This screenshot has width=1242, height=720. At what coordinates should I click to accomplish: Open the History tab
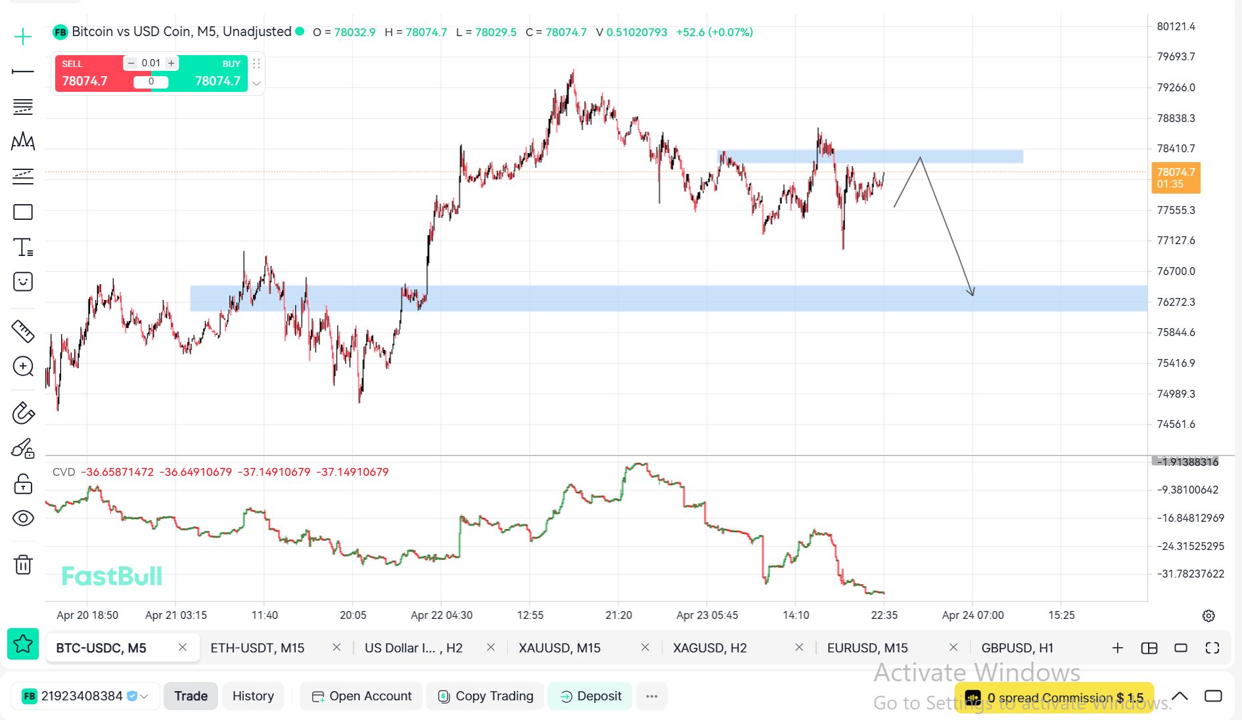click(253, 696)
